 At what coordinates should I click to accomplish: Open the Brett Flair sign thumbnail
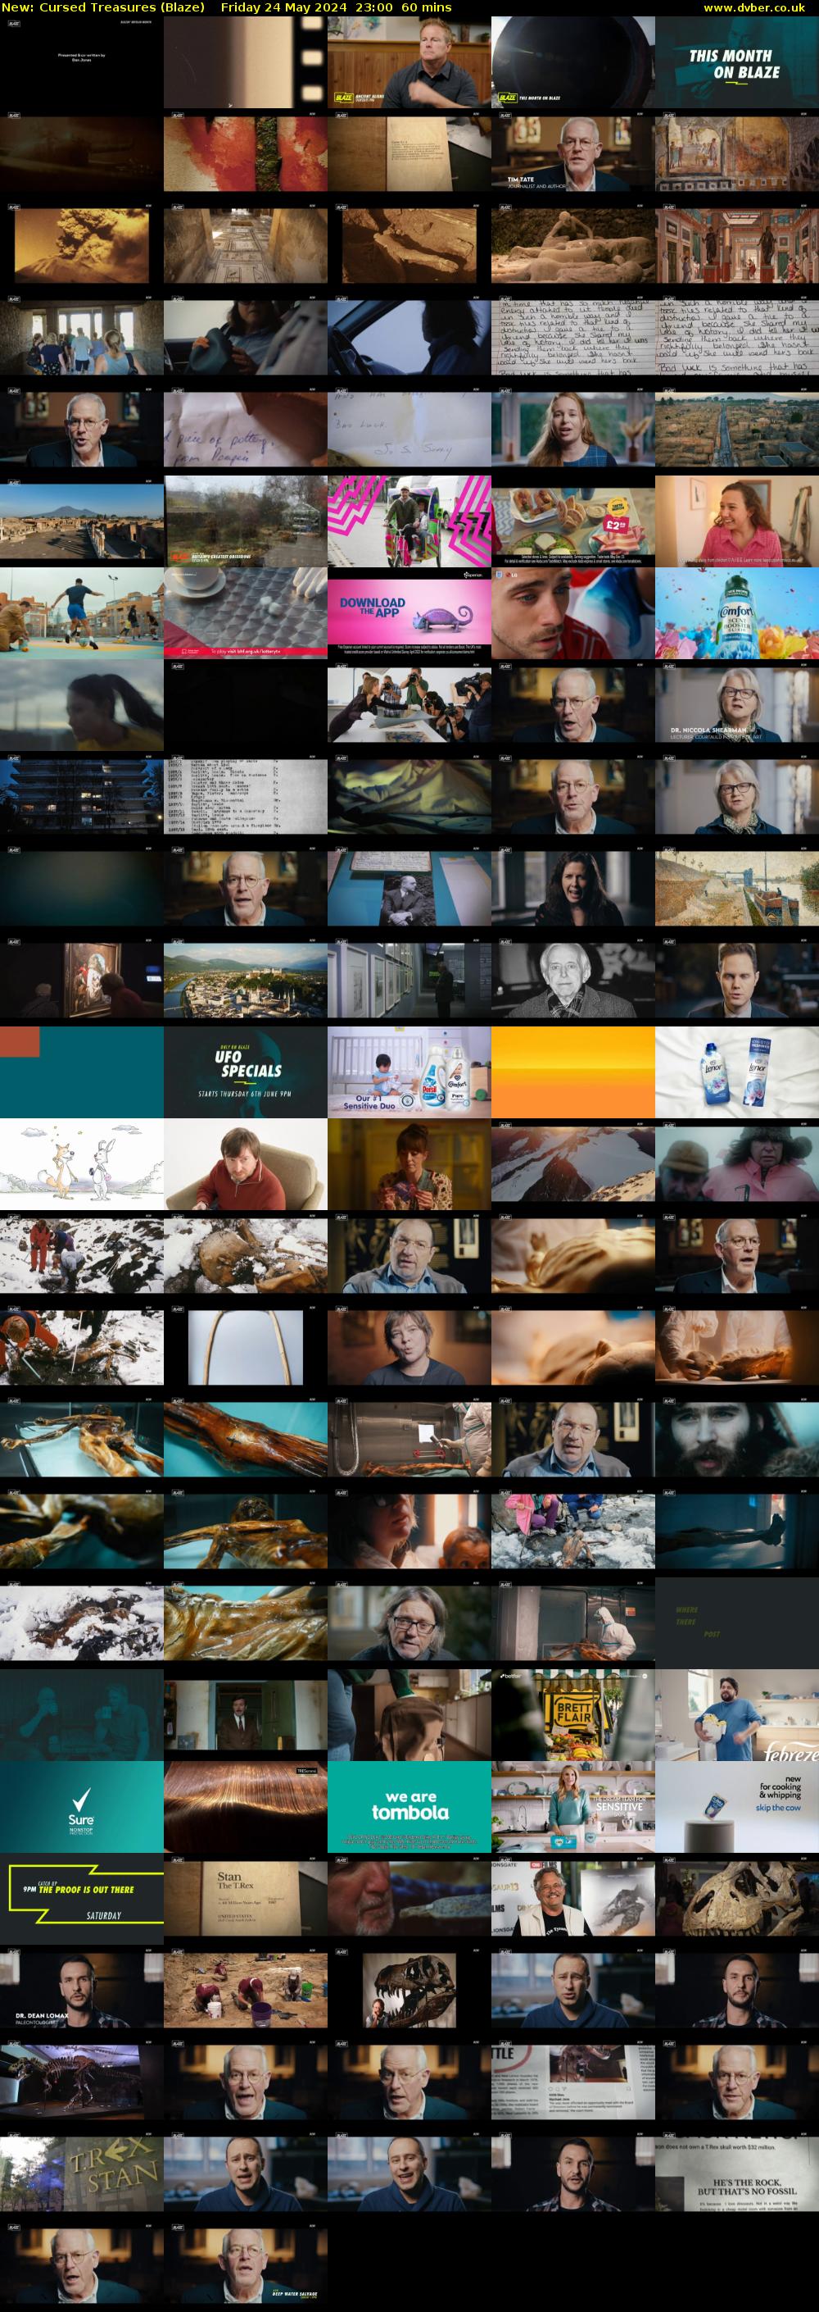572,1714
